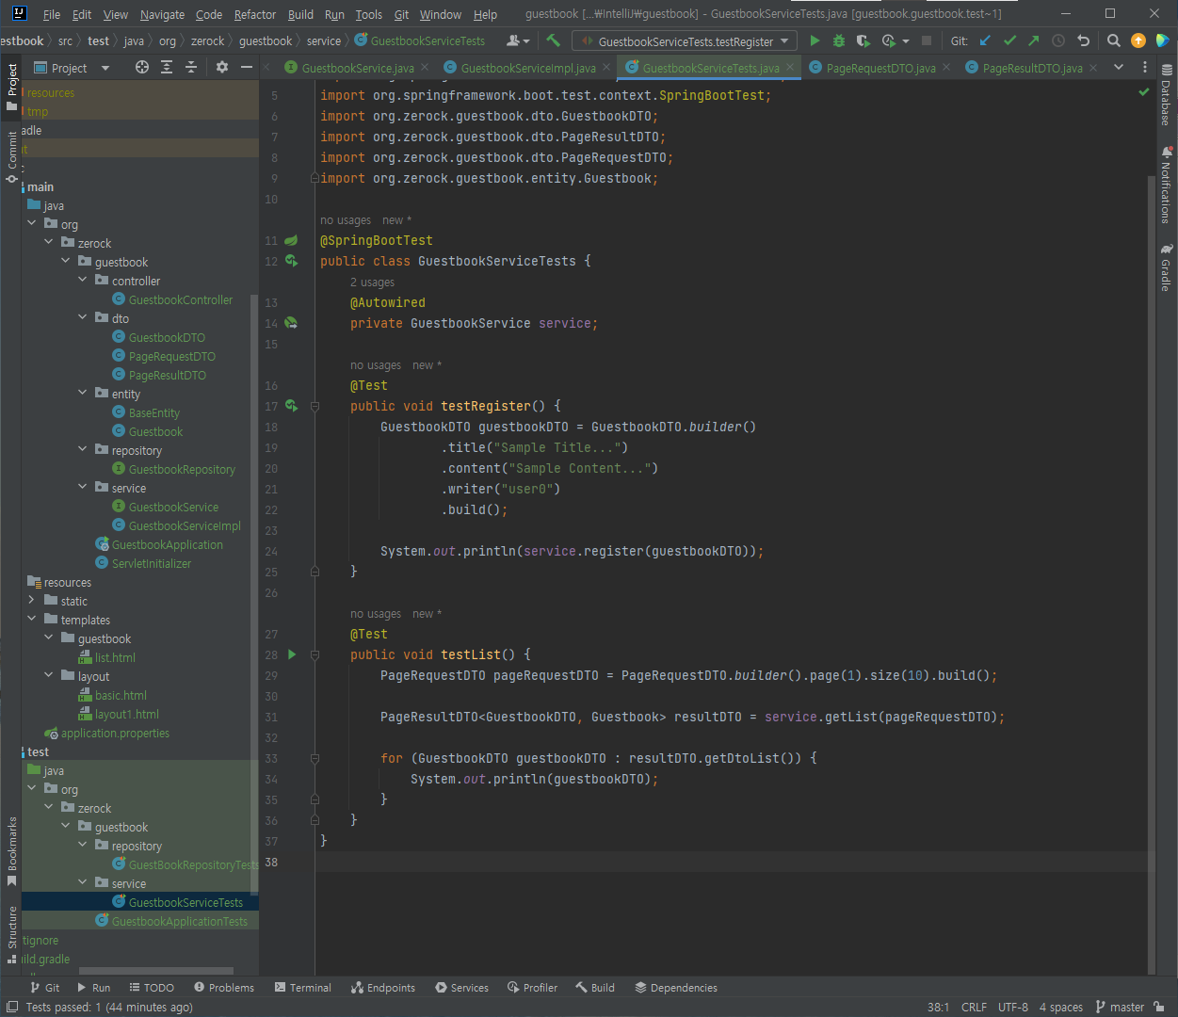Close the PageRequestDTO.java tab
Image resolution: width=1178 pixels, height=1017 pixels.
946,67
